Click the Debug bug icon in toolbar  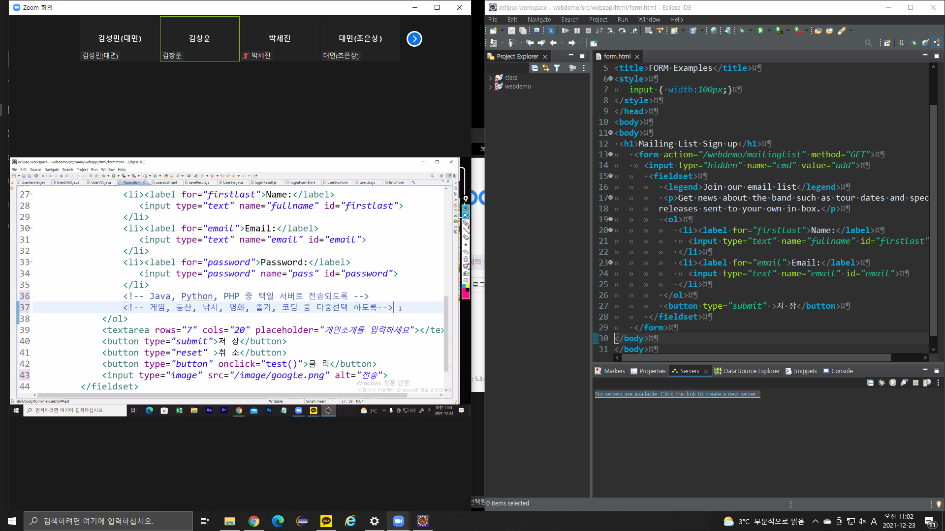click(742, 30)
